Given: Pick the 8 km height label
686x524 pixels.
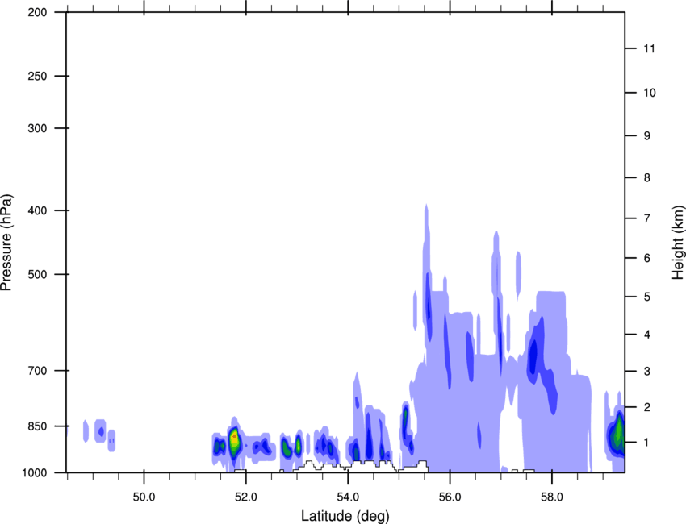Looking at the screenshot, I should pos(647,177).
